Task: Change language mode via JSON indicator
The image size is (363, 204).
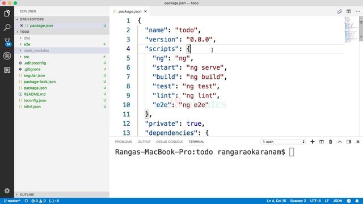Action: [337, 201]
